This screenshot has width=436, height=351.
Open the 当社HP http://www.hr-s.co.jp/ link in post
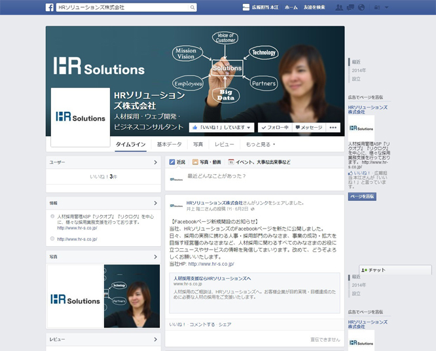pyautogui.click(x=211, y=264)
